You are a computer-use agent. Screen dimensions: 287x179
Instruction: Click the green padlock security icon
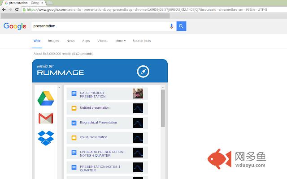(x=24, y=9)
